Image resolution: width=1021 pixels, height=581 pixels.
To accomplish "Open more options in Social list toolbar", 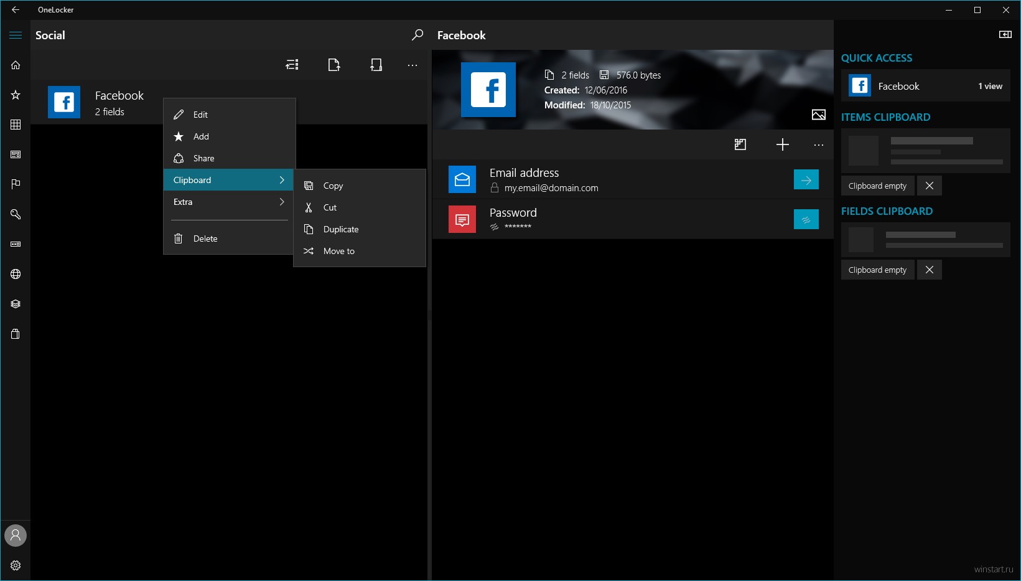I will (x=413, y=65).
